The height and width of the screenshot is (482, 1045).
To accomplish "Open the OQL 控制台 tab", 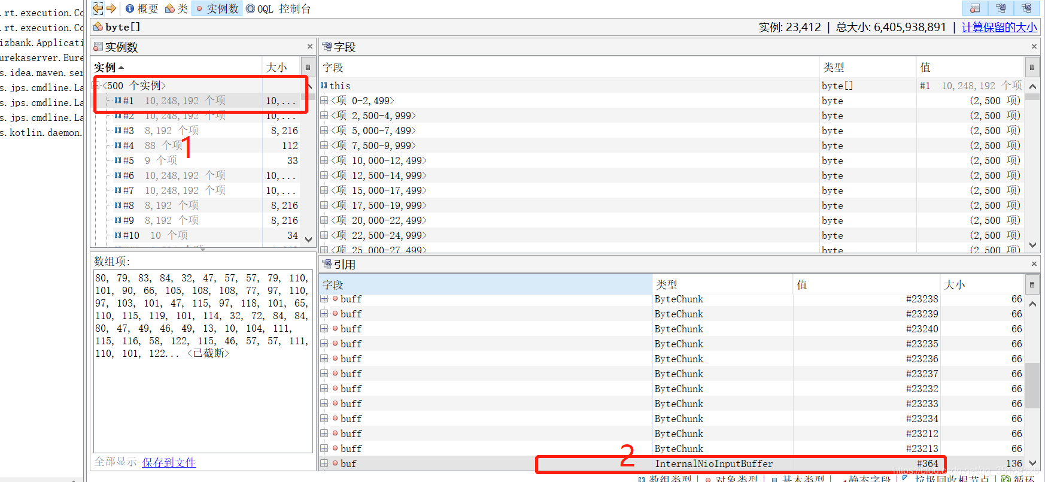I will 278,8.
